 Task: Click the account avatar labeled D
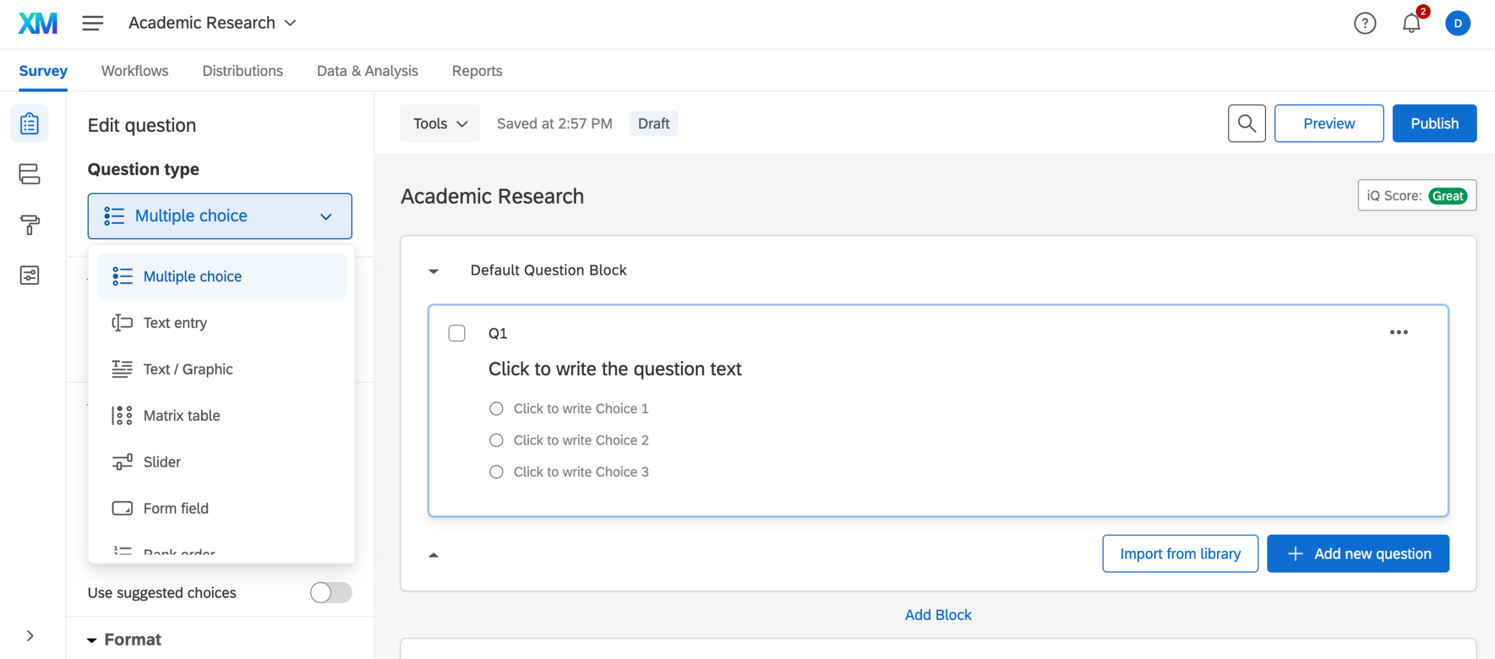[1458, 23]
